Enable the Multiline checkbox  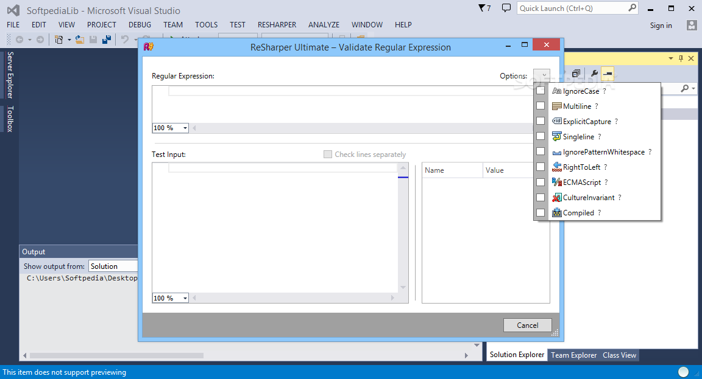pyautogui.click(x=541, y=105)
